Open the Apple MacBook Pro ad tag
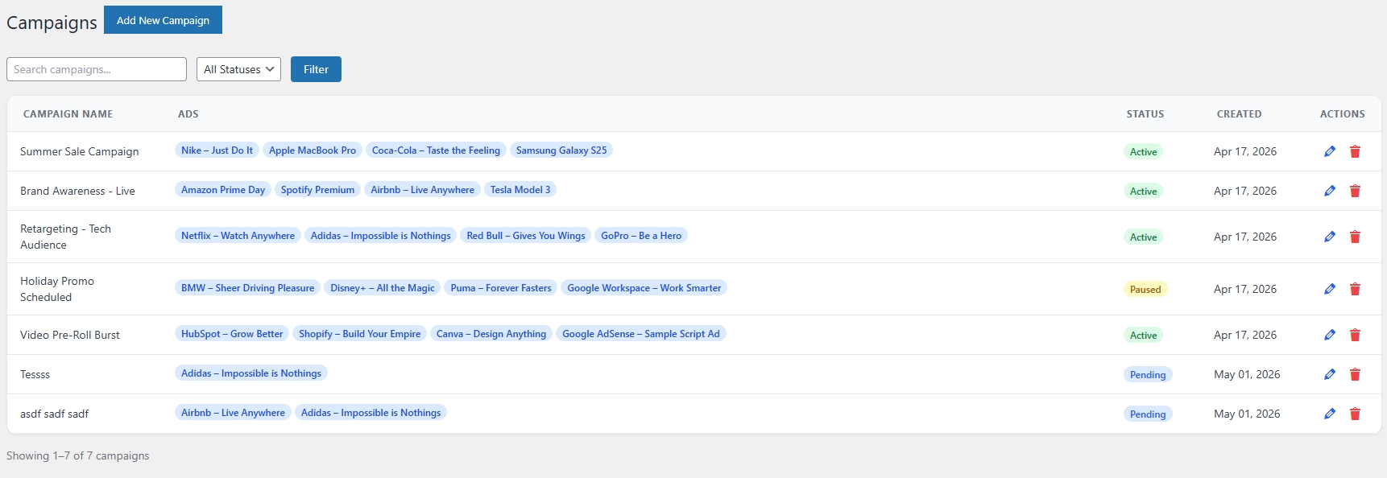The image size is (1387, 478). 313,150
